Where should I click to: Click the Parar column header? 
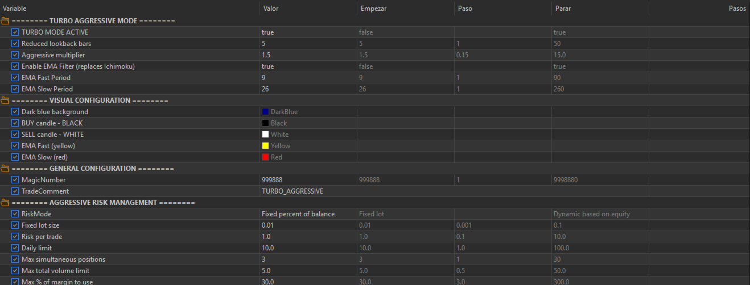[x=600, y=9]
